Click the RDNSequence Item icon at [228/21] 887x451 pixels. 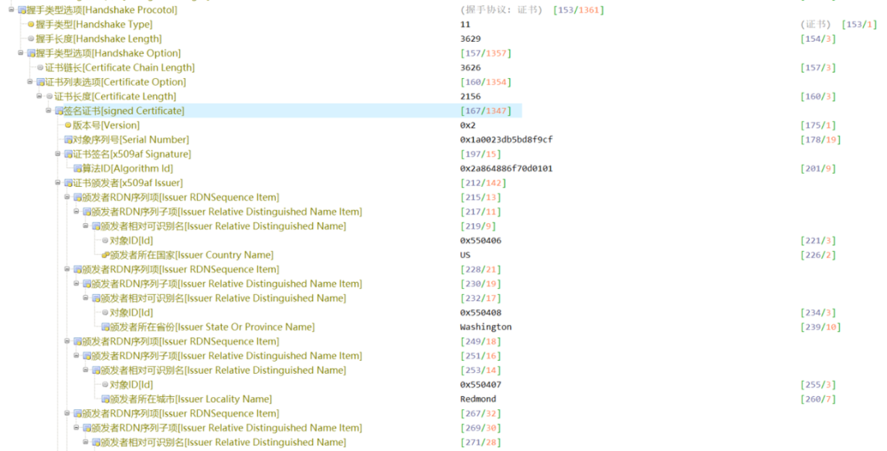click(77, 270)
